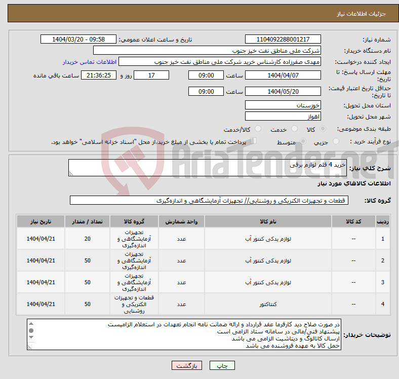399x379 pixels.
Task: Click لوازم یدکی کنتور آب in row 2
Action: coord(268,260)
